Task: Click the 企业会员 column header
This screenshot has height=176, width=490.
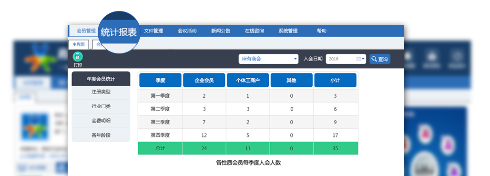Action: pos(204,80)
